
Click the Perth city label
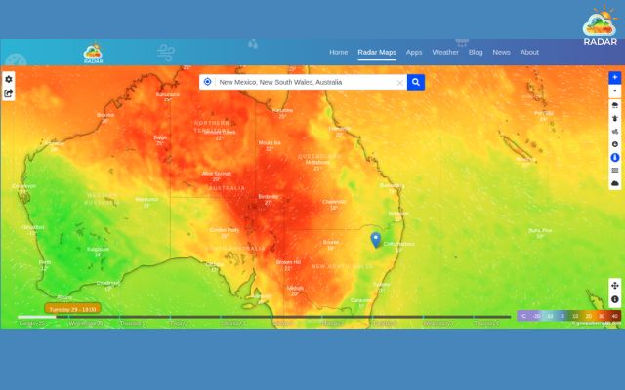[x=45, y=262]
